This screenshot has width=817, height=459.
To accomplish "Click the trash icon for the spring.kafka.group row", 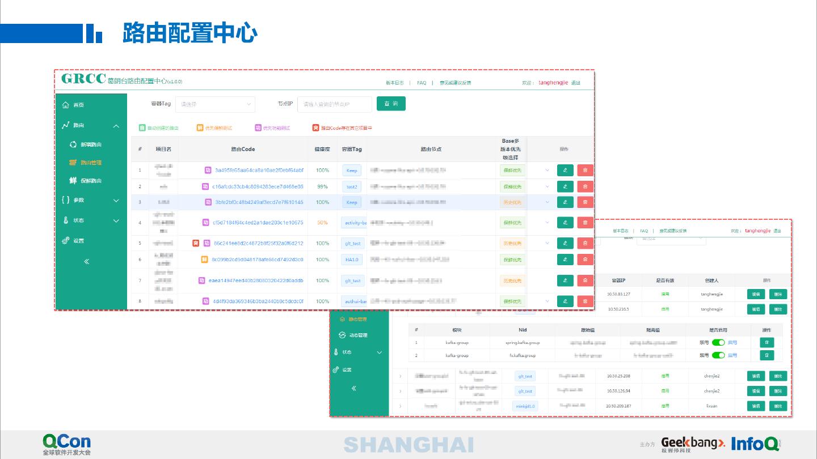I will pyautogui.click(x=767, y=342).
